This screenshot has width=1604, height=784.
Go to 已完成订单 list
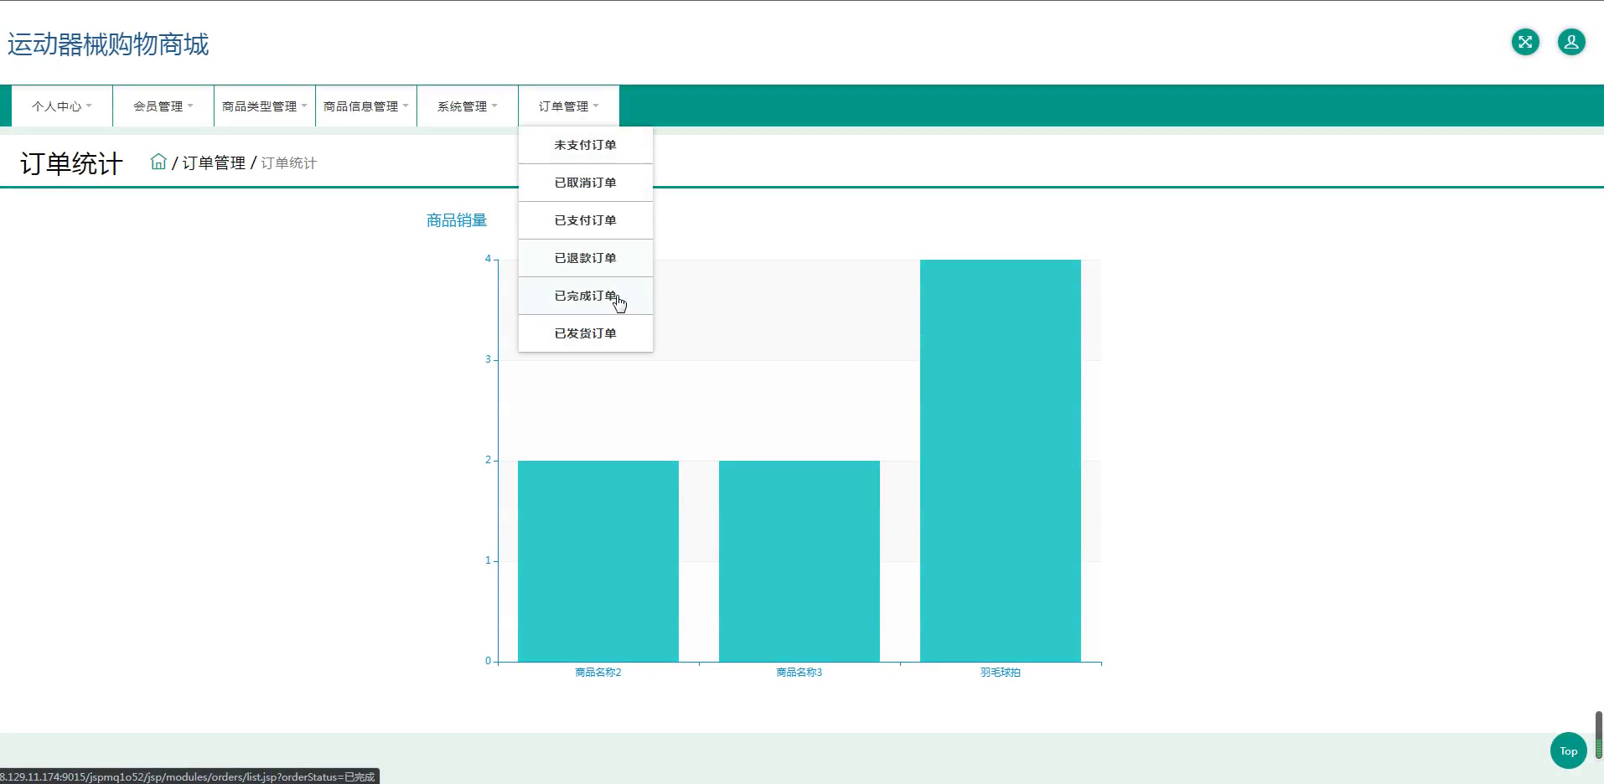click(x=586, y=296)
